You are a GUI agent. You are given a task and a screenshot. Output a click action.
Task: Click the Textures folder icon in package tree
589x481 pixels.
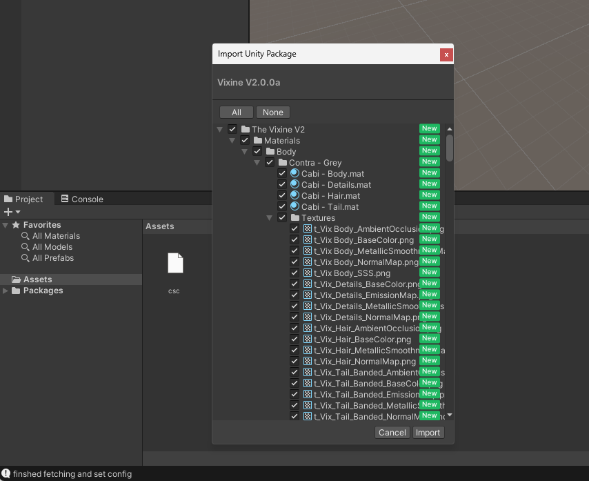[294, 218]
